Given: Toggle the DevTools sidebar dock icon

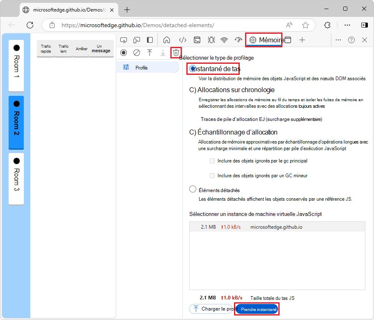Looking at the screenshot, I should 150,40.
